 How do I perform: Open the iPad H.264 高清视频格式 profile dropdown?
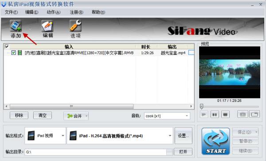click(x=120, y=136)
